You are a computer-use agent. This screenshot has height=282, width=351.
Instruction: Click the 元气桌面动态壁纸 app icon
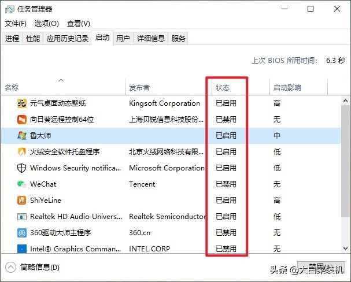point(22,103)
